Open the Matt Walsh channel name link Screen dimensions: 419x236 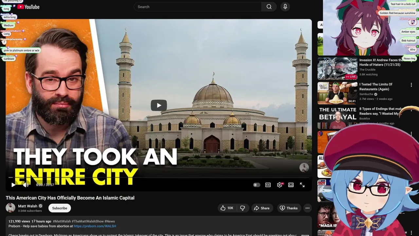click(x=27, y=206)
